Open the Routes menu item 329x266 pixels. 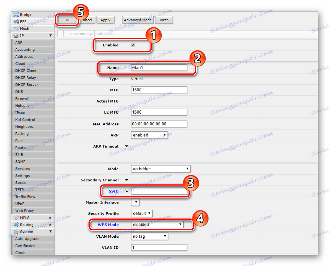33,148
